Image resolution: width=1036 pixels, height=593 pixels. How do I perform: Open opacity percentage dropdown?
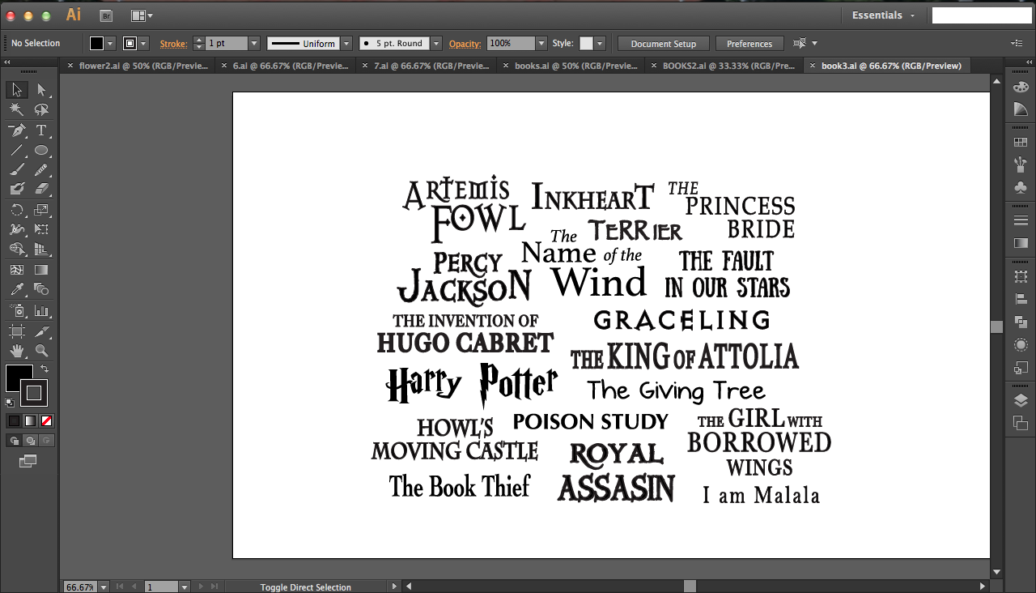541,44
